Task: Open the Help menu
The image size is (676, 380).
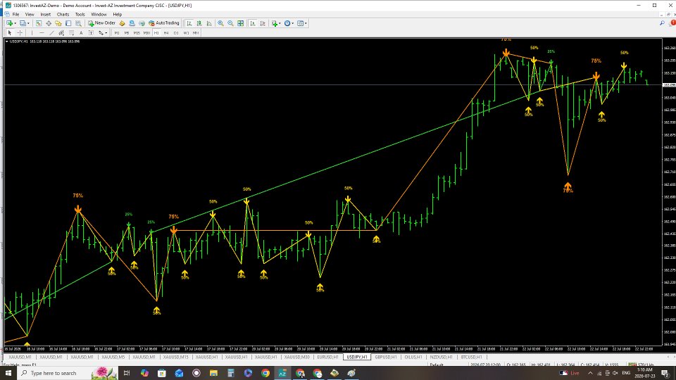Action: [118, 14]
